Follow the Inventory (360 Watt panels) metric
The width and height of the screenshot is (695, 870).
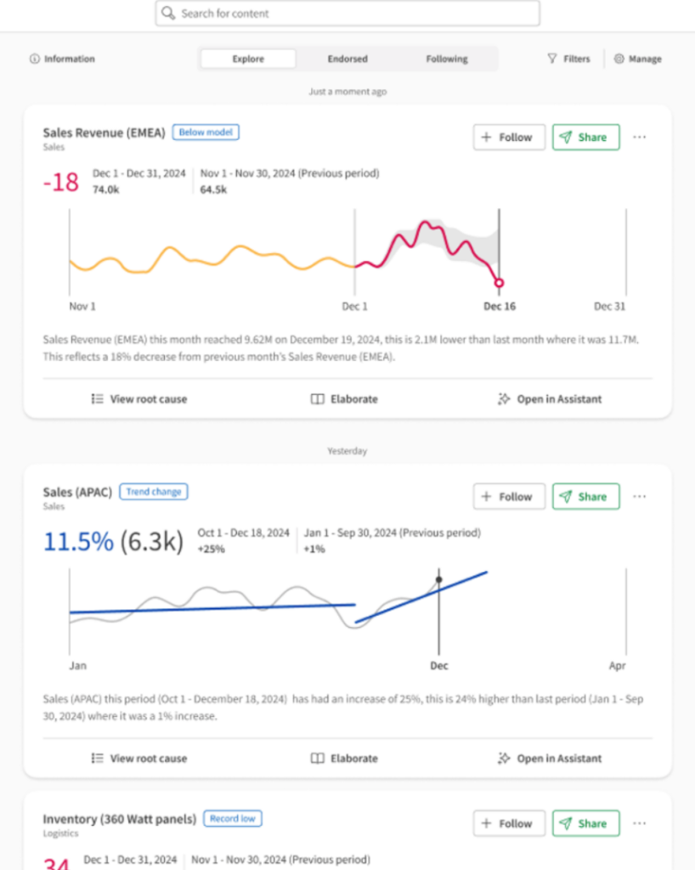[x=508, y=823]
